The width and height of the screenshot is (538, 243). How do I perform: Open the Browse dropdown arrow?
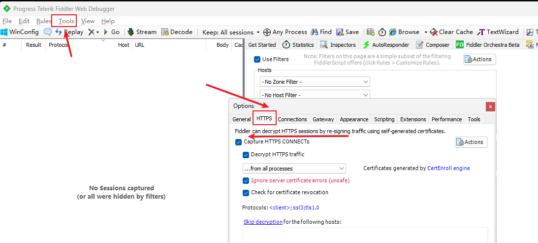426,33
